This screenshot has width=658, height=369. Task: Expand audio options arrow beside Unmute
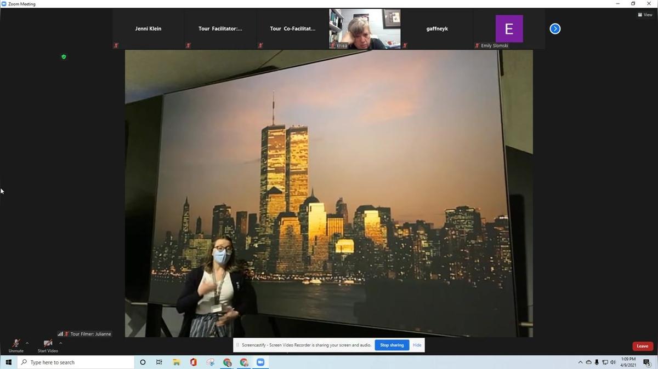27,343
